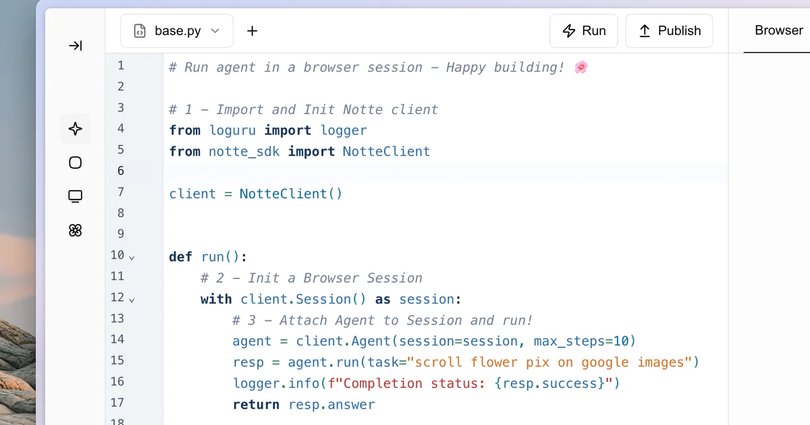
Task: Click line number 1 in gutter
Action: [x=121, y=65]
